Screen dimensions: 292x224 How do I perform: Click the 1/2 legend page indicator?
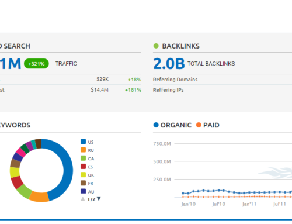(91, 199)
